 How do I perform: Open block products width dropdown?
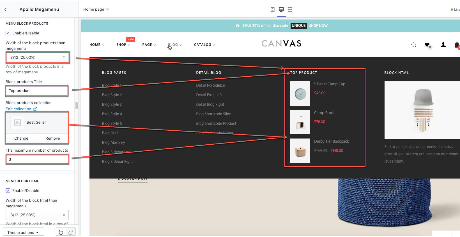coord(37,57)
